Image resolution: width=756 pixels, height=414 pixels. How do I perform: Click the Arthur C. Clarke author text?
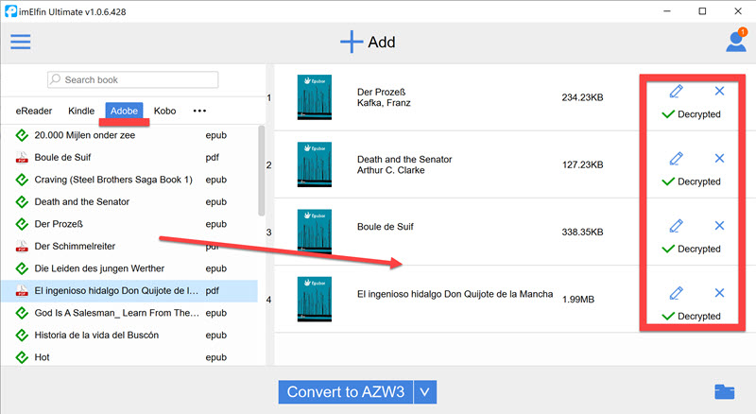tap(390, 170)
